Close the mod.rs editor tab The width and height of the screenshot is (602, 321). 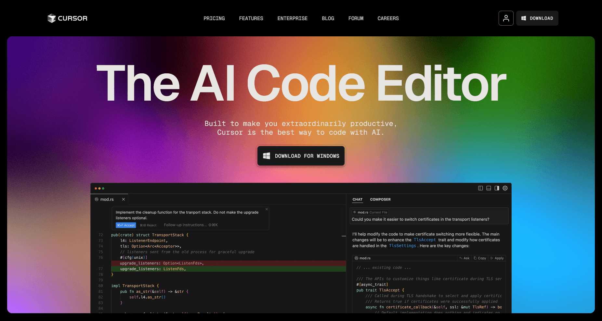[x=124, y=199]
